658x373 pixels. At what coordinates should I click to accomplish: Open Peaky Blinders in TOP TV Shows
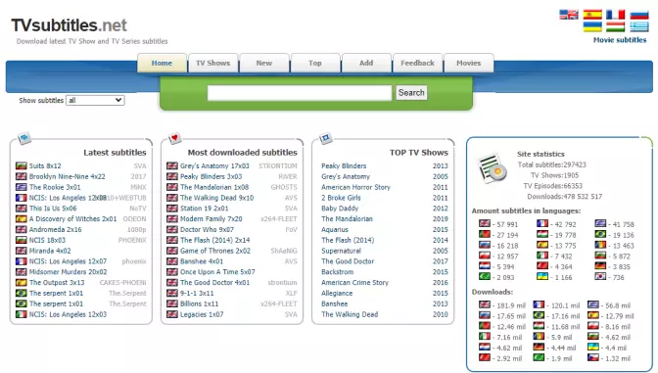[344, 165]
